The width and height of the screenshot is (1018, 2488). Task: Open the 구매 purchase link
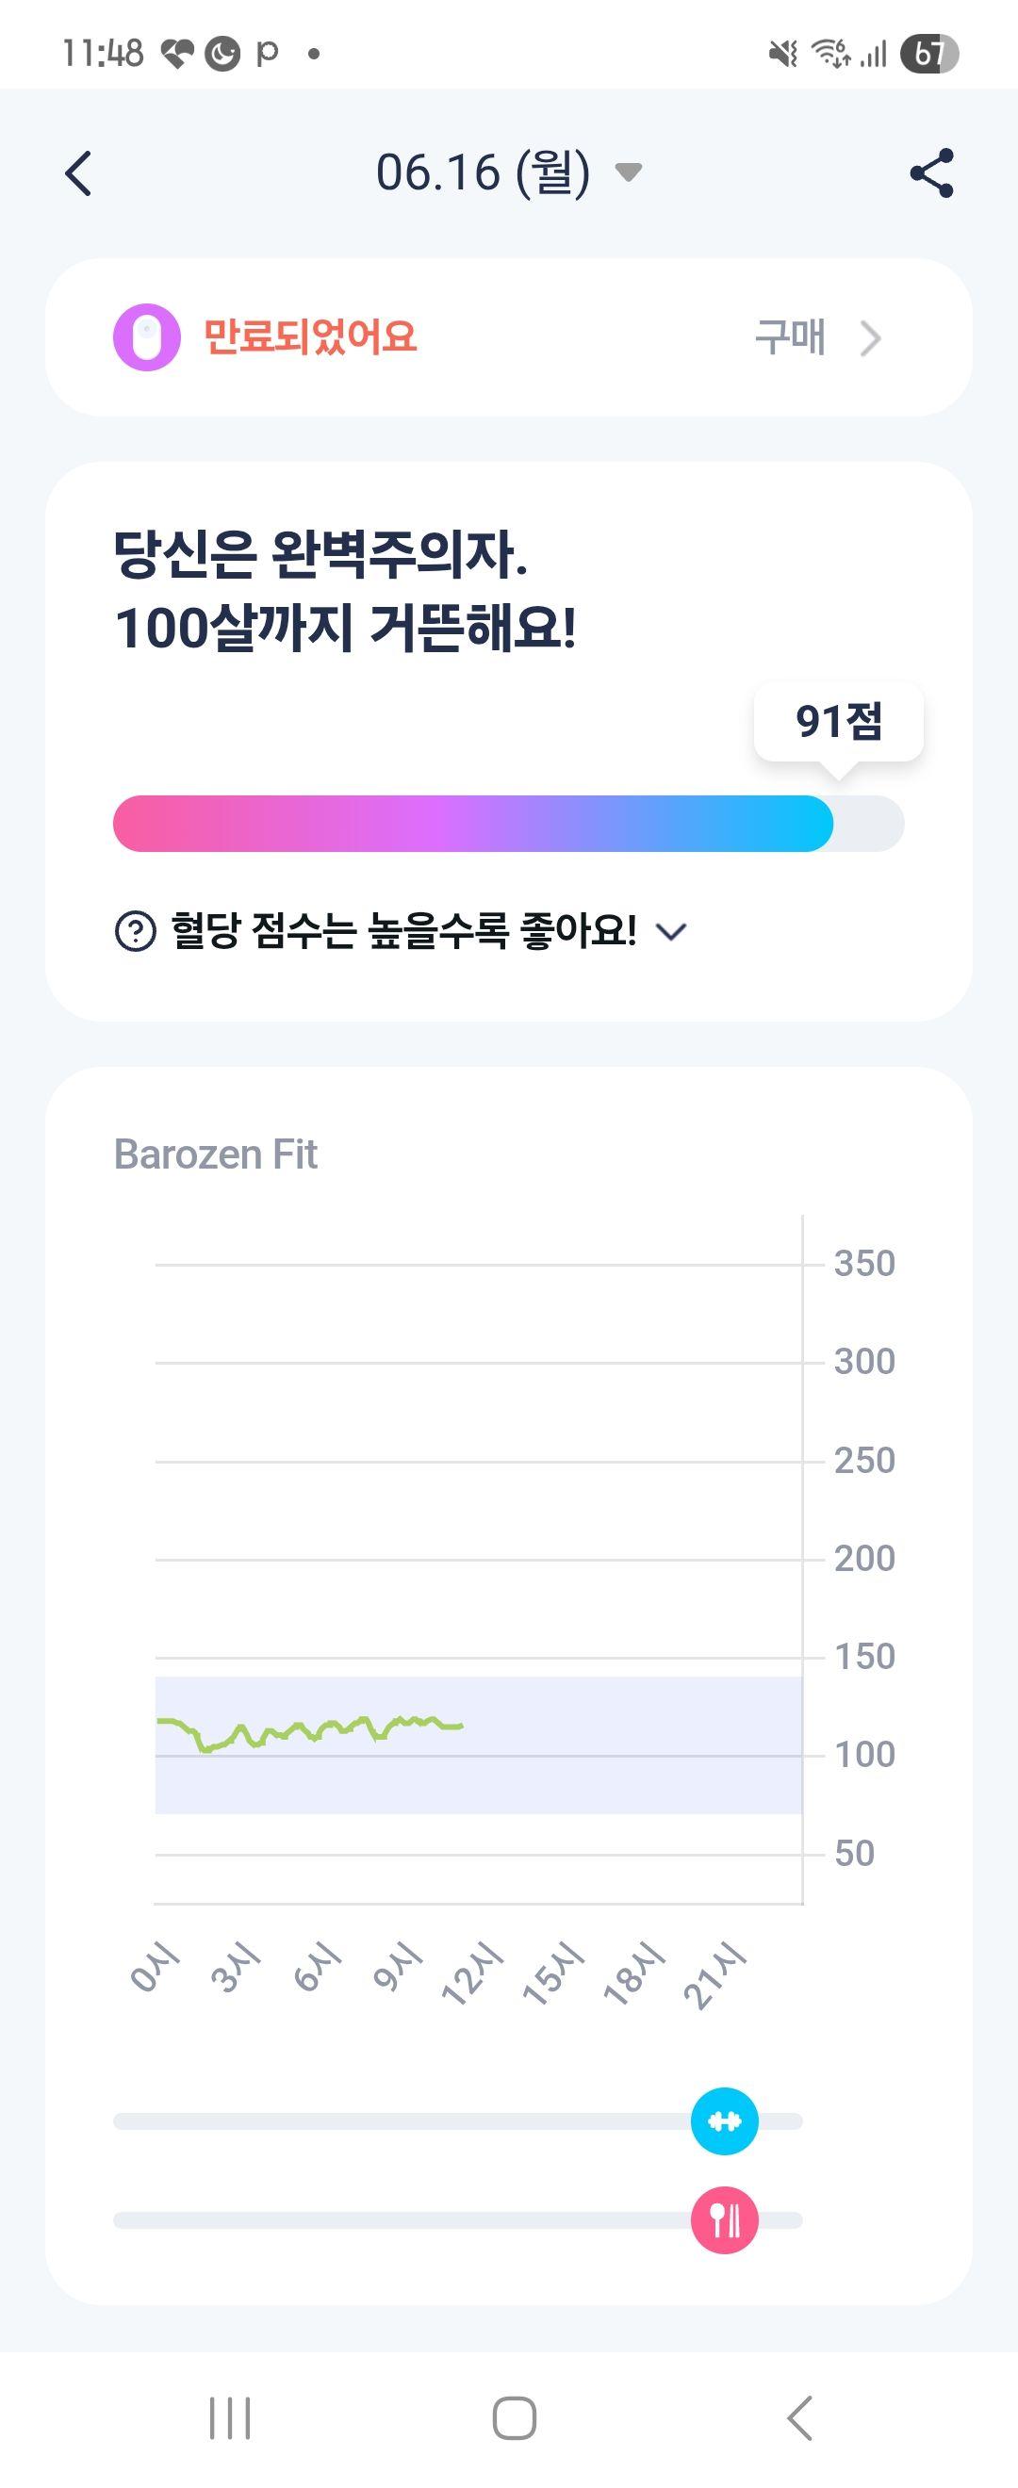coord(790,338)
